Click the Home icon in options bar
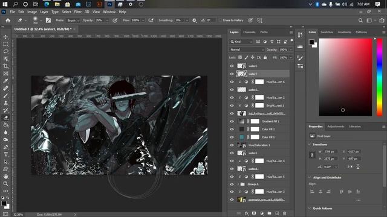 click(x=8, y=20)
